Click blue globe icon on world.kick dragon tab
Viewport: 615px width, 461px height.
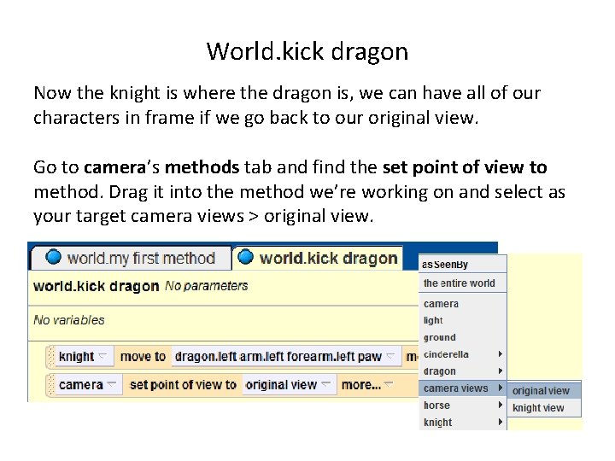coord(245,257)
